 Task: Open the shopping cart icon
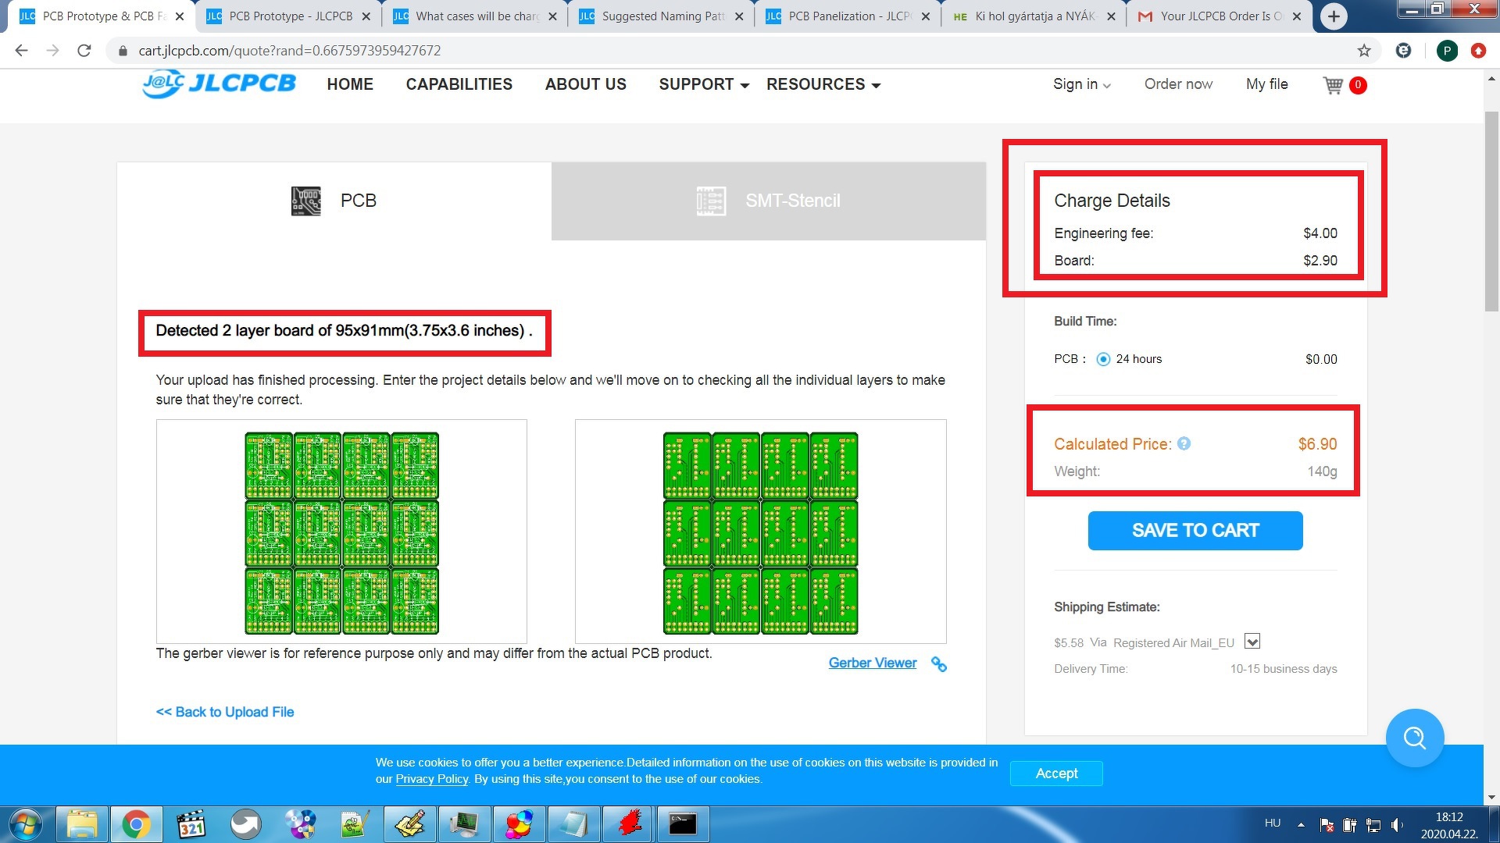click(x=1333, y=85)
